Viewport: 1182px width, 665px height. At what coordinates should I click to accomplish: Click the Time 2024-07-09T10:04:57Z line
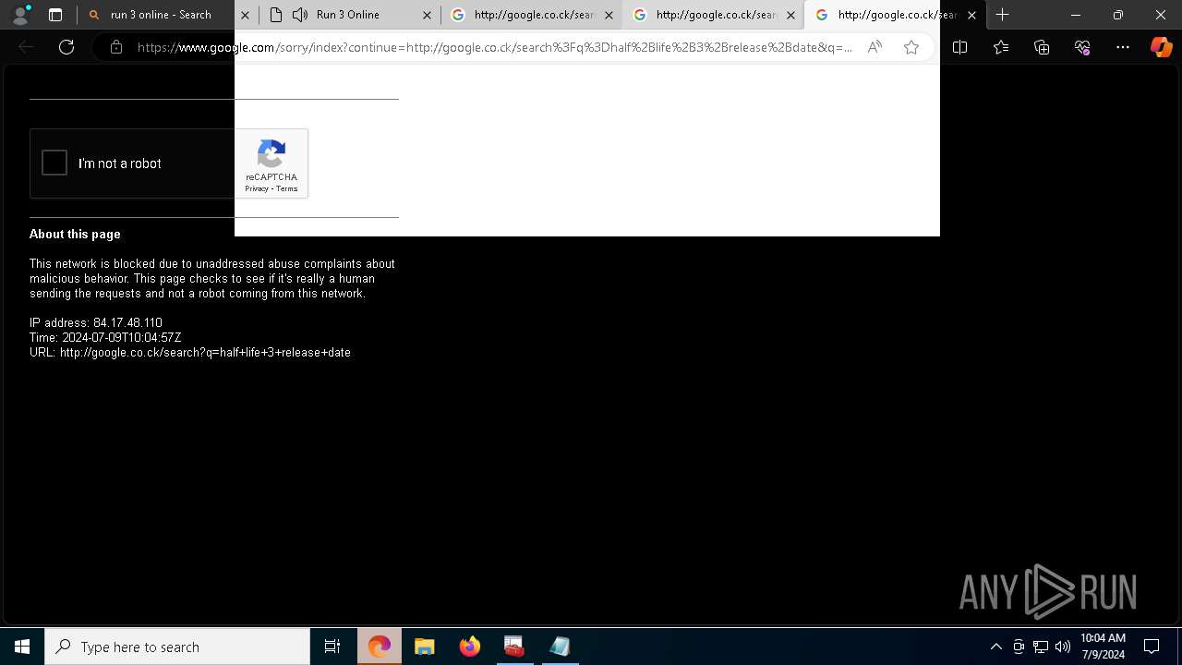pyautogui.click(x=105, y=338)
